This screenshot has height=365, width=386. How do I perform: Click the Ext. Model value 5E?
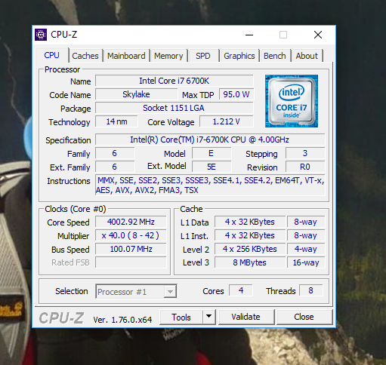point(212,167)
